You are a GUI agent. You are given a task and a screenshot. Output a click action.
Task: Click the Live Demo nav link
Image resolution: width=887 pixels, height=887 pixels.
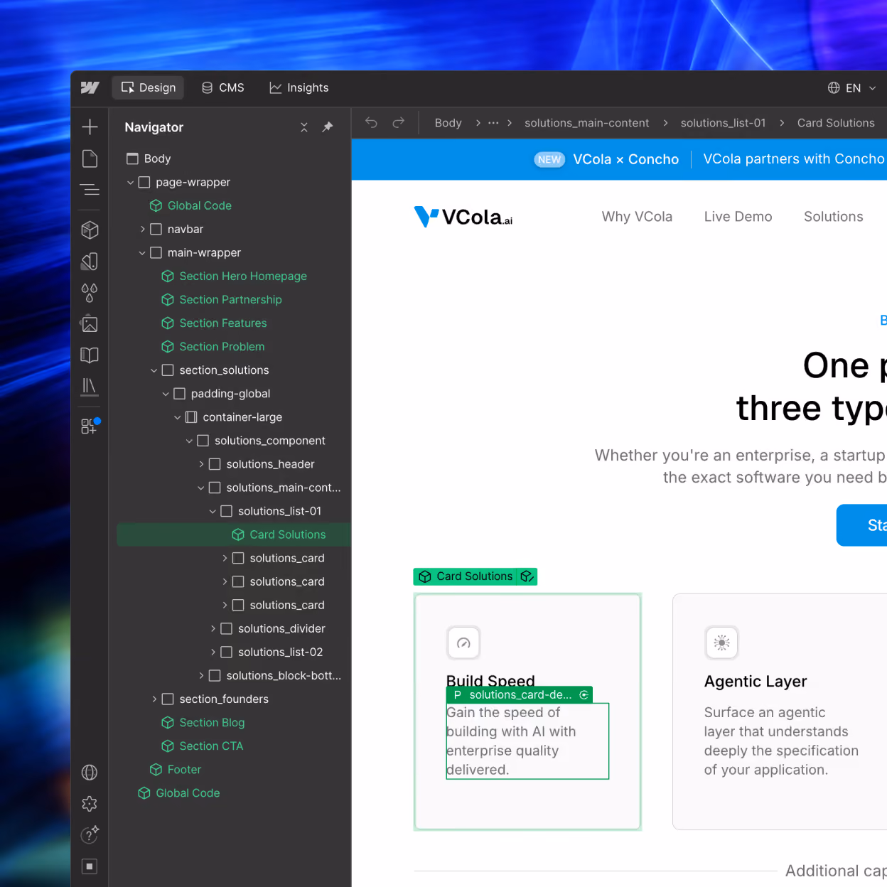[x=738, y=217]
